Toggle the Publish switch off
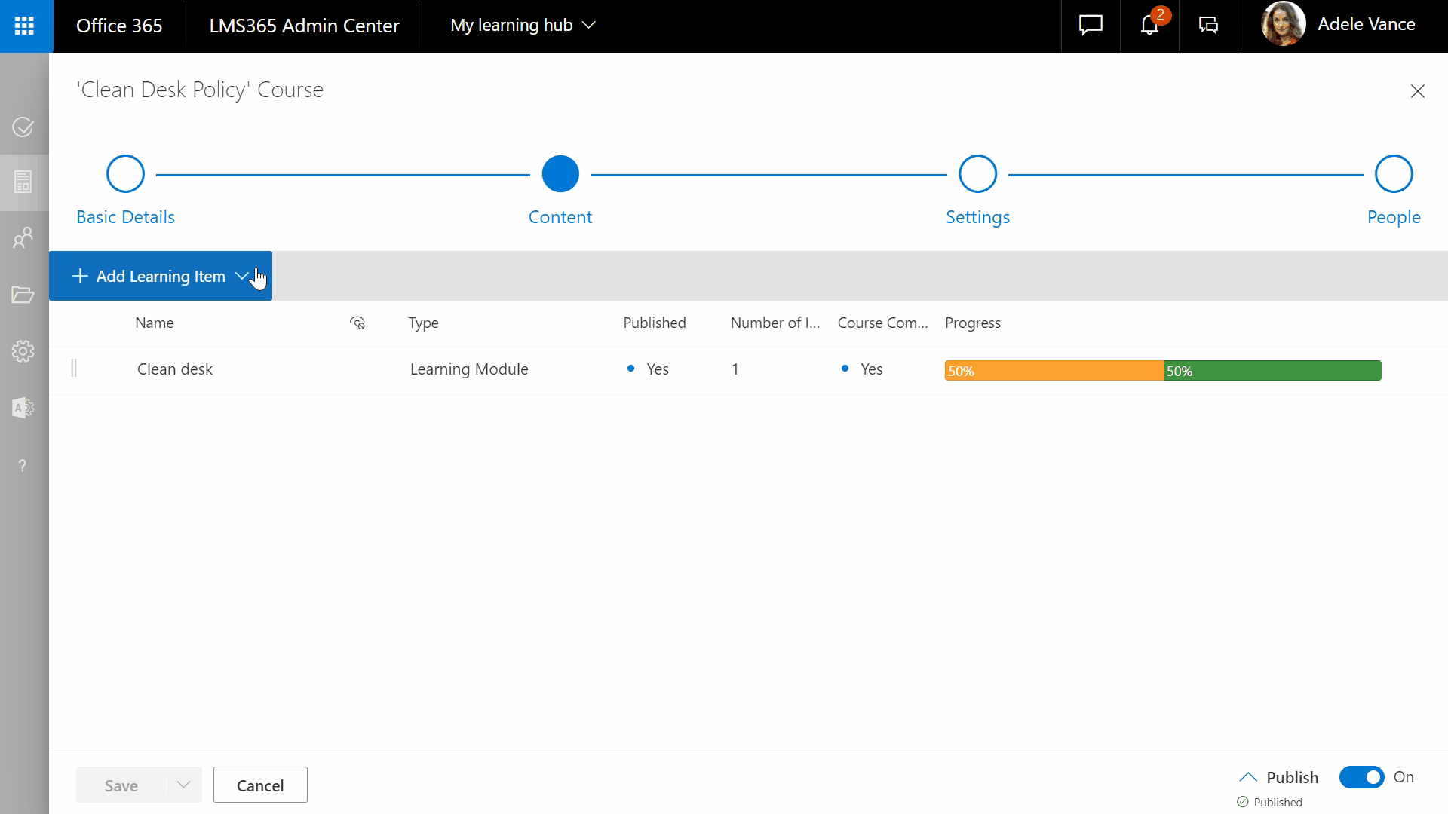 tap(1361, 777)
